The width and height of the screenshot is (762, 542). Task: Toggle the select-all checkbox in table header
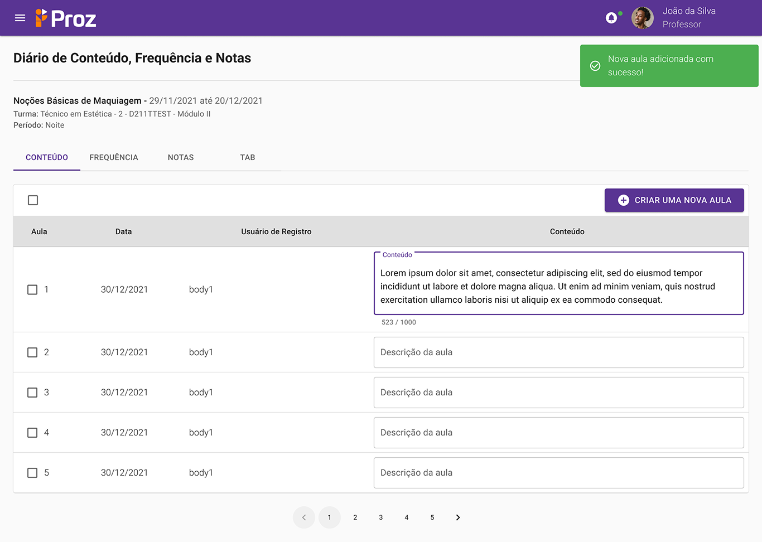[x=33, y=200]
